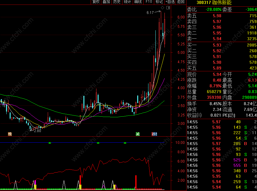Click the 换手 8.45% value
This screenshot has width=257, height=191.
(x=215, y=104)
